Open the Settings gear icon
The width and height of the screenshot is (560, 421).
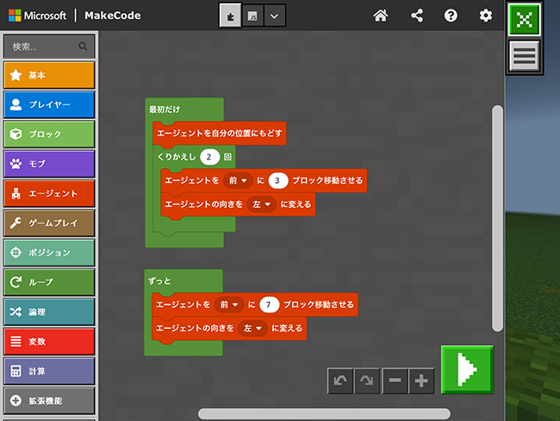tap(486, 16)
